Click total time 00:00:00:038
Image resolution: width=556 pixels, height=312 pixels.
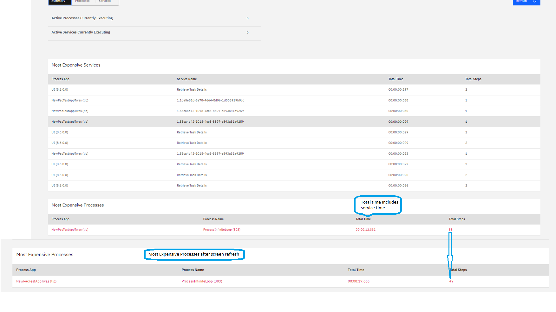pos(398,101)
